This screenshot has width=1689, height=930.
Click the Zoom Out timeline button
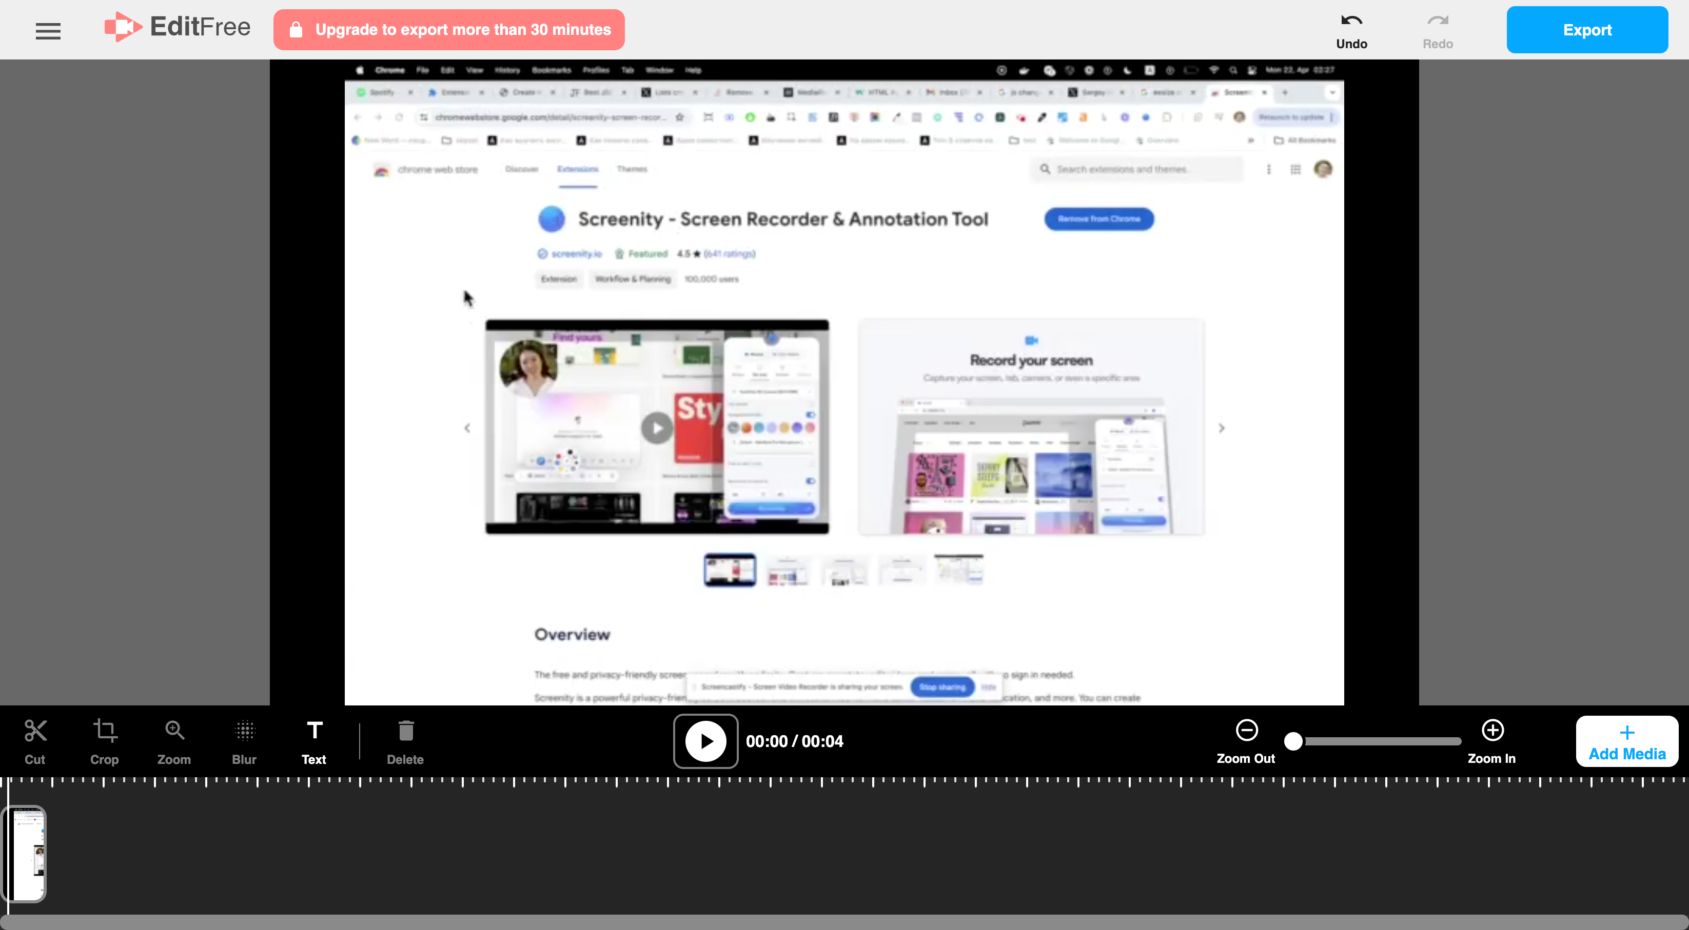1246,741
